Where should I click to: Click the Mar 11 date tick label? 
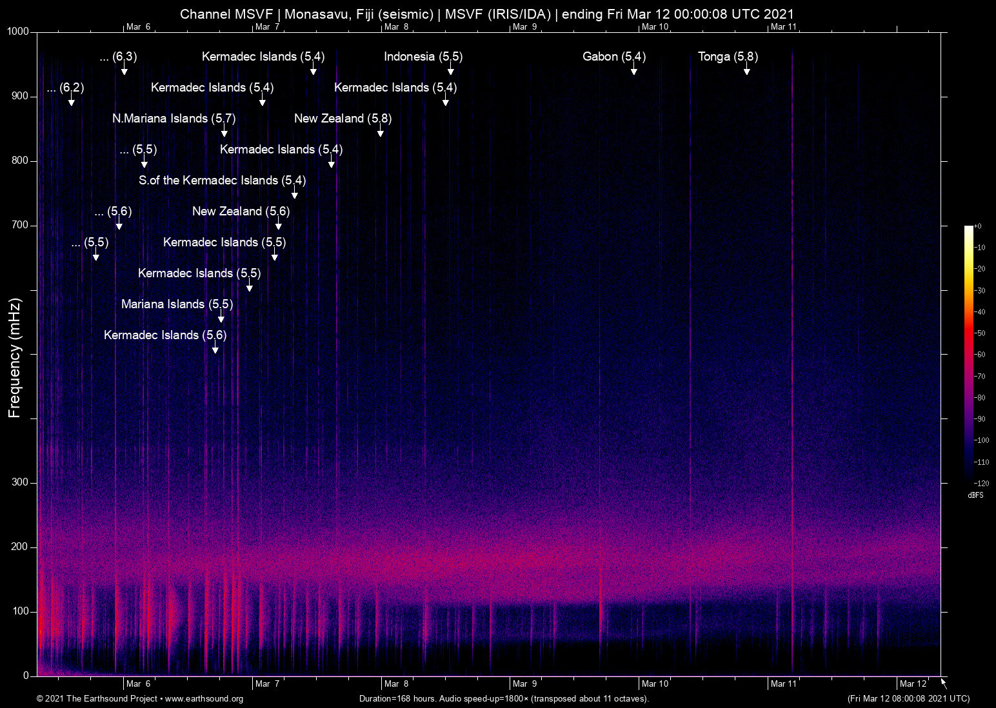784,683
